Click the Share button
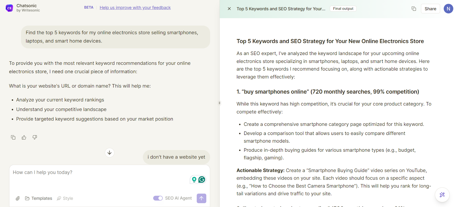This screenshot has width=454, height=207. click(x=430, y=9)
